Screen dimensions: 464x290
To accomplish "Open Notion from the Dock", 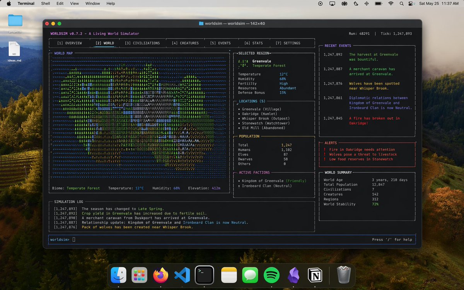I will [x=316, y=275].
